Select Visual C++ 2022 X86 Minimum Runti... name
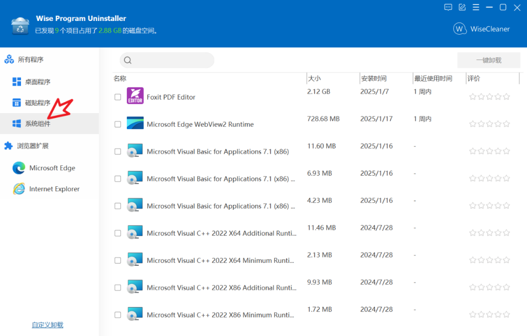 220,315
